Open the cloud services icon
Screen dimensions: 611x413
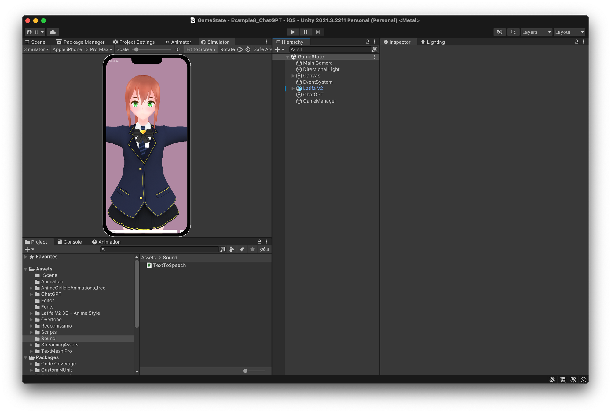tap(53, 32)
